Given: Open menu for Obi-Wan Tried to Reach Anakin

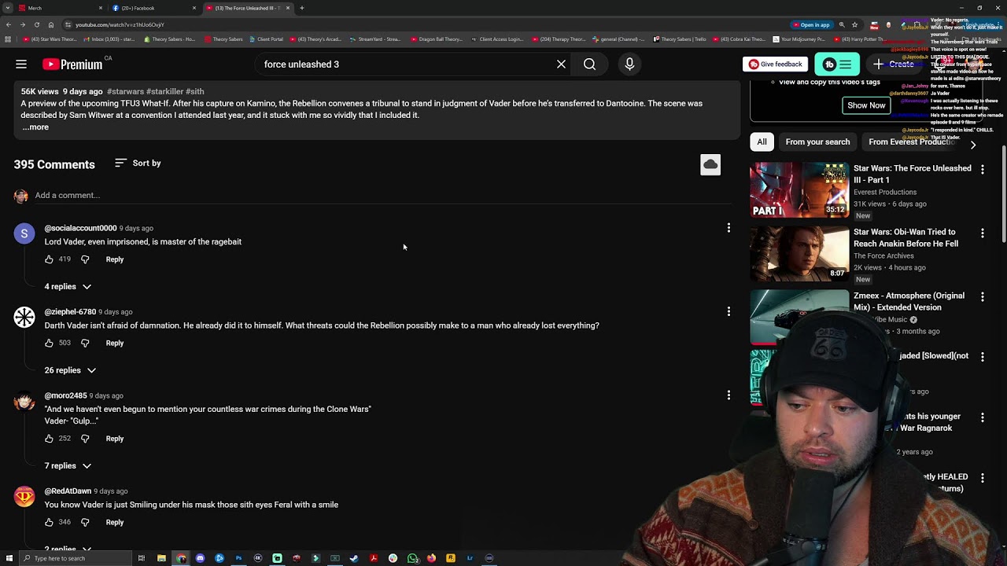Looking at the screenshot, I should coord(982,233).
